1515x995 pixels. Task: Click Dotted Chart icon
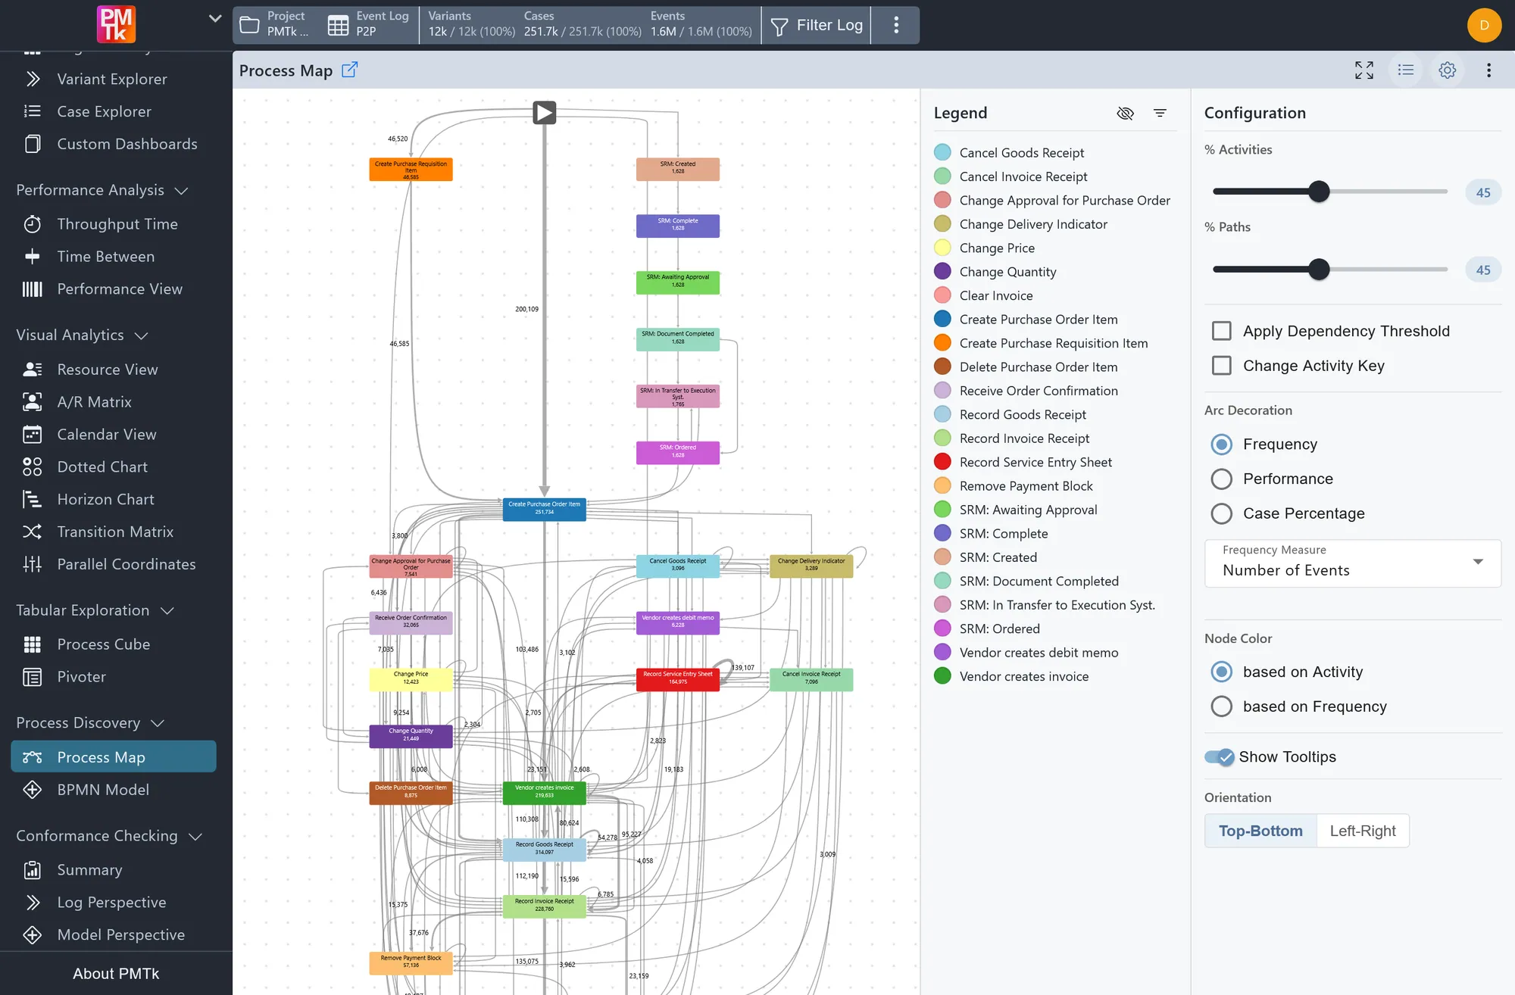click(x=33, y=467)
